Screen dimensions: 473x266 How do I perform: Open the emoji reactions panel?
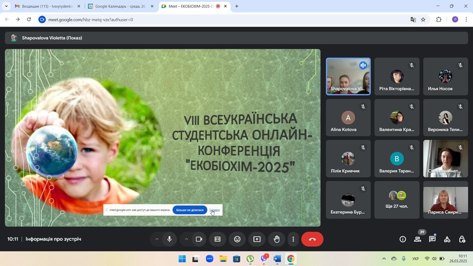coord(237,239)
